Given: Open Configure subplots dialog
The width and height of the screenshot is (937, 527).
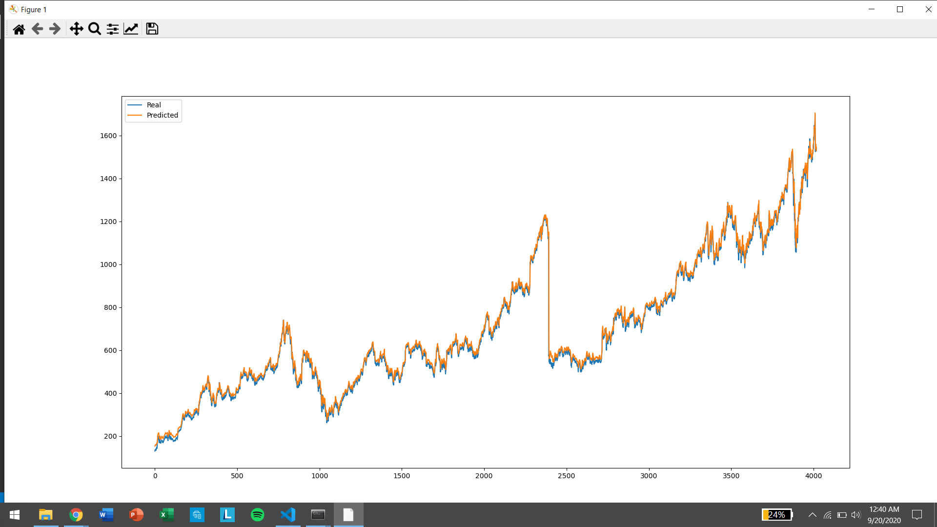Looking at the screenshot, I should [x=113, y=29].
